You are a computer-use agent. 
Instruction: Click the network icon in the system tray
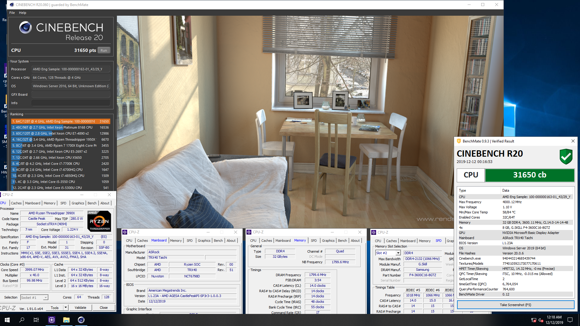(533, 320)
